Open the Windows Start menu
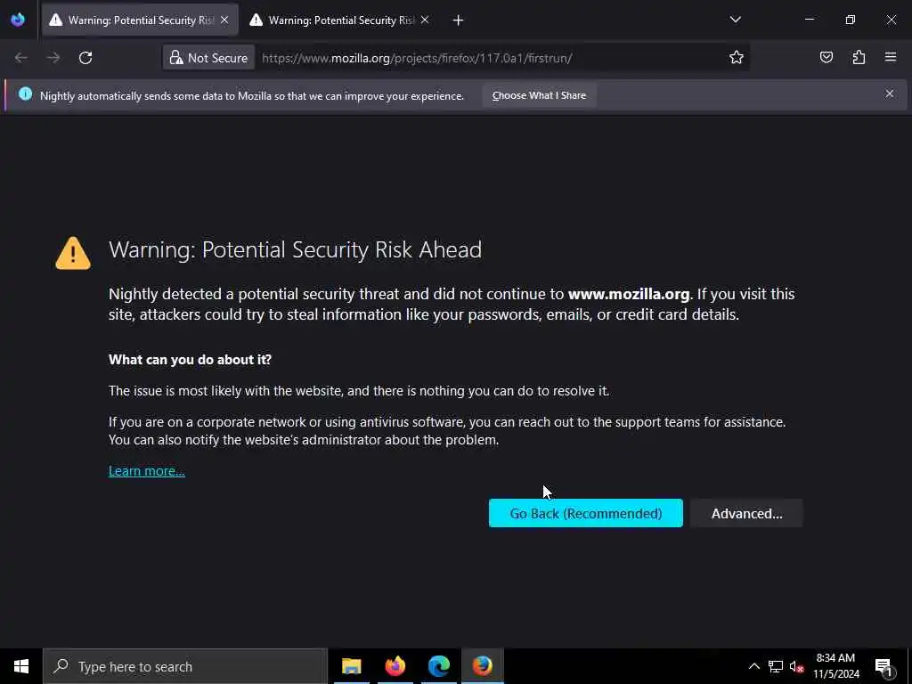 [x=21, y=666]
